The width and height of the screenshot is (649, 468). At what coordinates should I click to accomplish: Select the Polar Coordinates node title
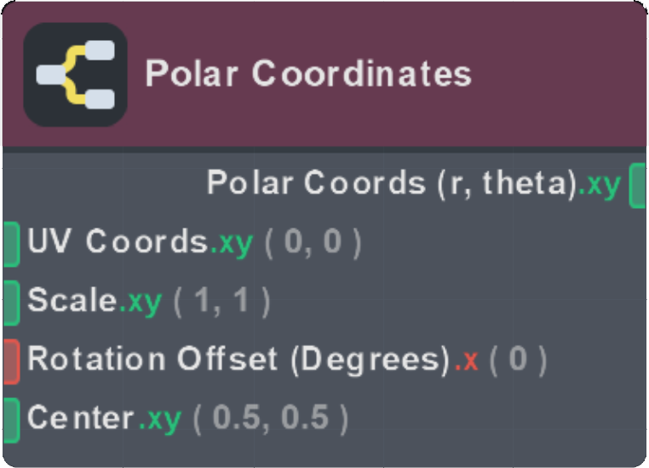(x=308, y=74)
